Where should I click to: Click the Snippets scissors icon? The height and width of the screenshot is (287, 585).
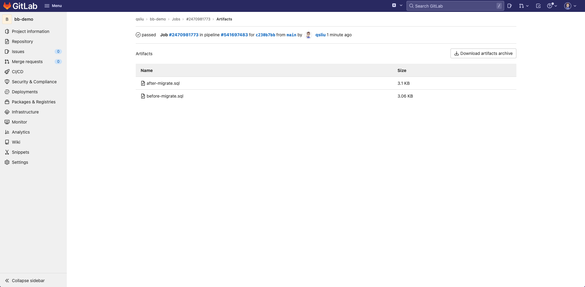tap(7, 152)
